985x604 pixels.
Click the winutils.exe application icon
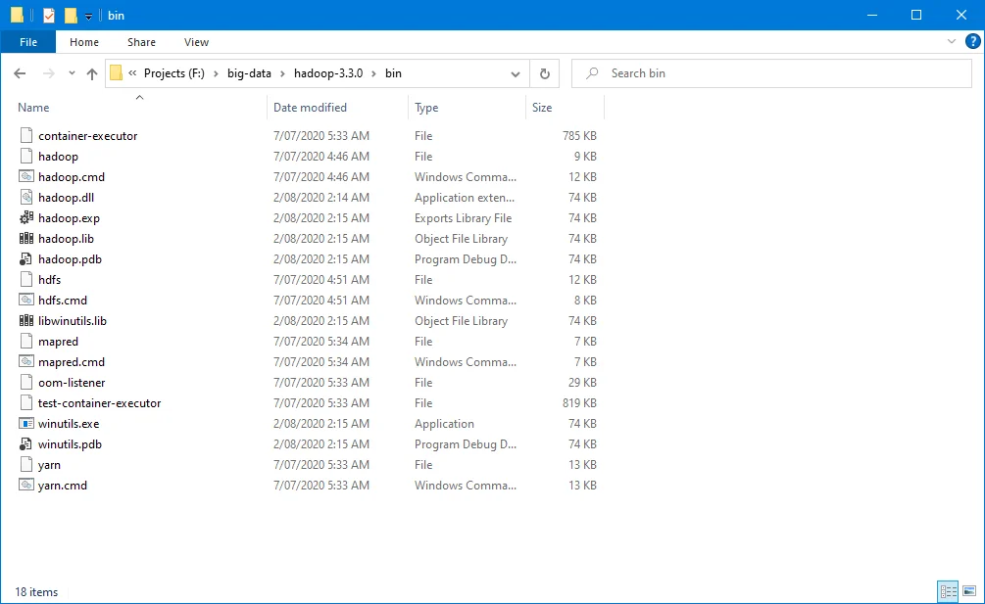26,424
